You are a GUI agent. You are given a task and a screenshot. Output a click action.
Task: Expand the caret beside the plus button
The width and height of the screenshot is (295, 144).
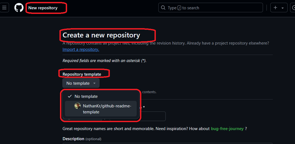point(282,8)
